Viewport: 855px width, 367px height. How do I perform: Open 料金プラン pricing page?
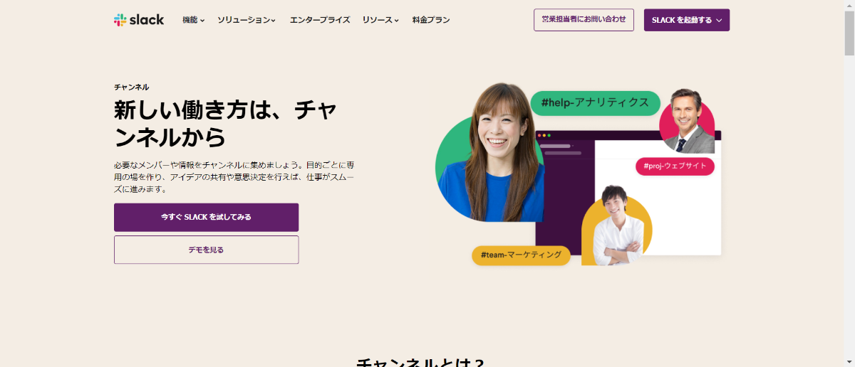(x=431, y=20)
